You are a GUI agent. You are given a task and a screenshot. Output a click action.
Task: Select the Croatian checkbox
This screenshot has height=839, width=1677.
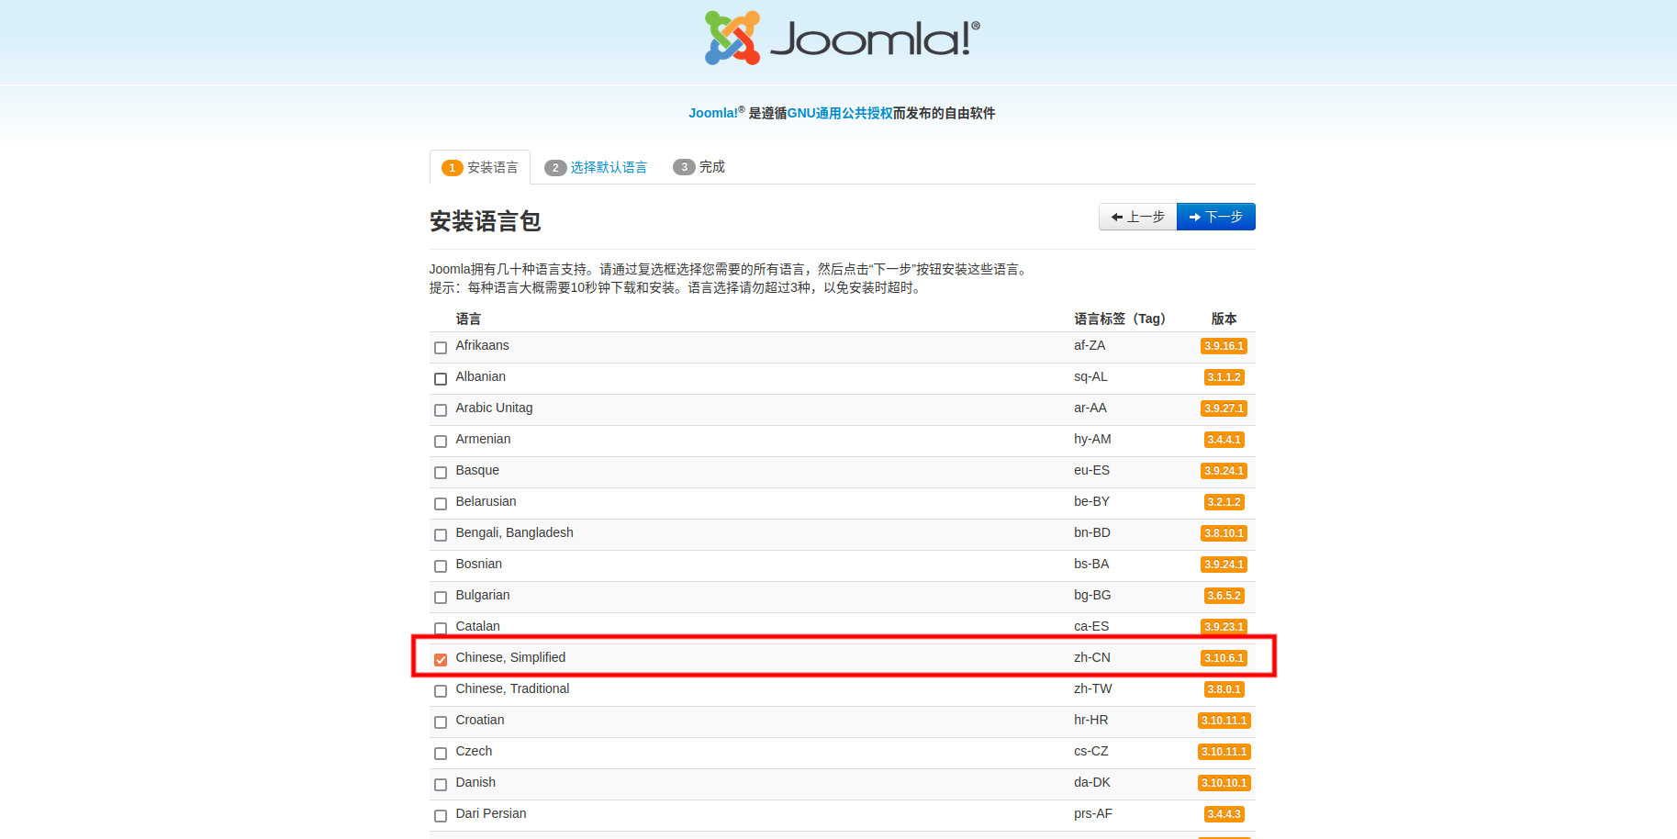click(x=441, y=722)
